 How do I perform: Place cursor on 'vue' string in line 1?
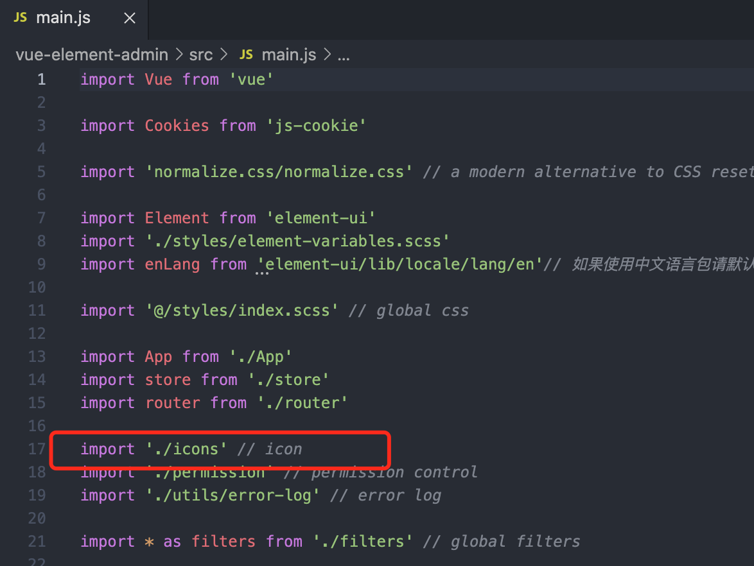pyautogui.click(x=250, y=80)
